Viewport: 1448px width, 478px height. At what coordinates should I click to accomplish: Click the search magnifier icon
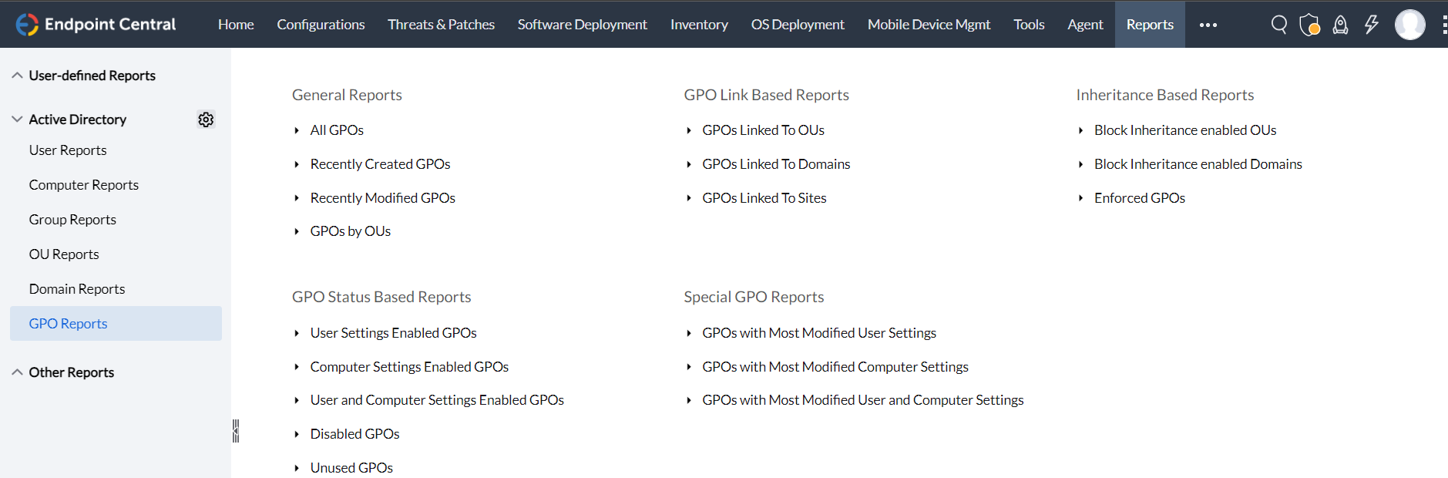[x=1278, y=25]
